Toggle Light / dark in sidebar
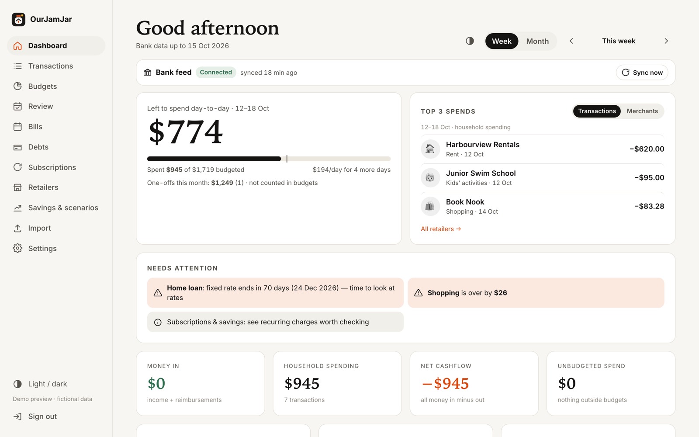The height and width of the screenshot is (437, 699). (x=56, y=384)
